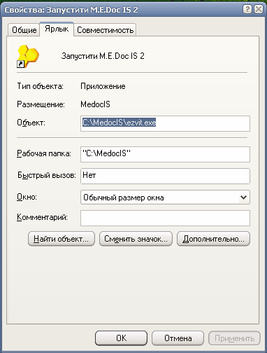Confirm with the OK button

(x=121, y=338)
